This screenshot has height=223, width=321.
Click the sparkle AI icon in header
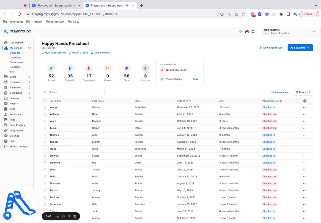click(x=241, y=32)
